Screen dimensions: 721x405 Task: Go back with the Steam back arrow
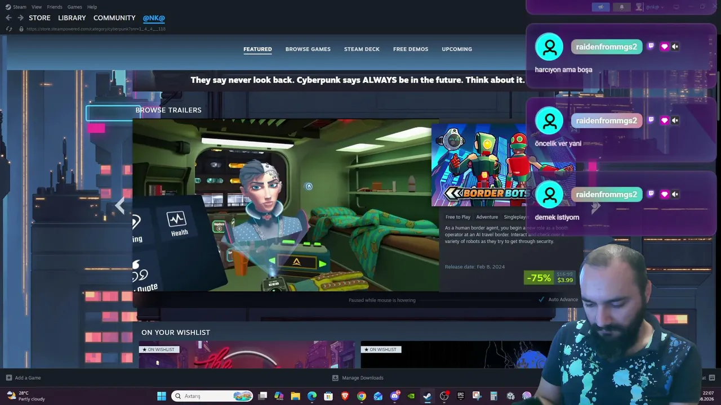point(8,18)
